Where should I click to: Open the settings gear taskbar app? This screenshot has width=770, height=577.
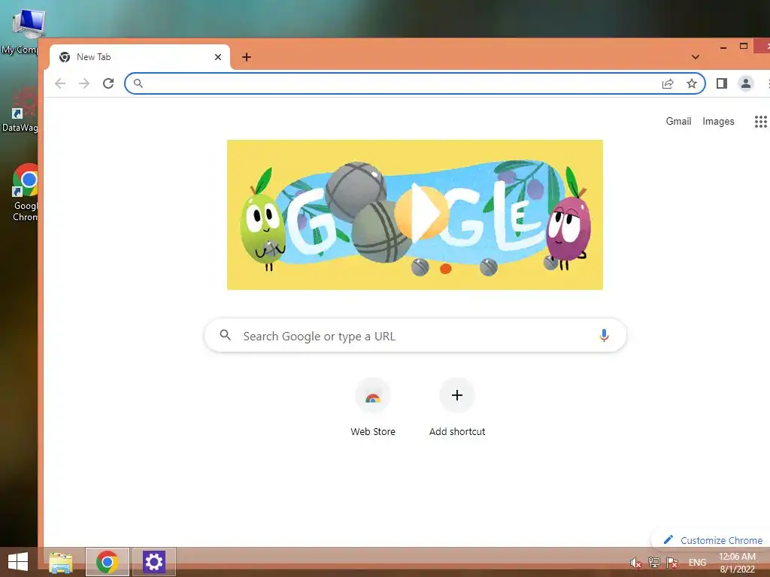point(153,562)
